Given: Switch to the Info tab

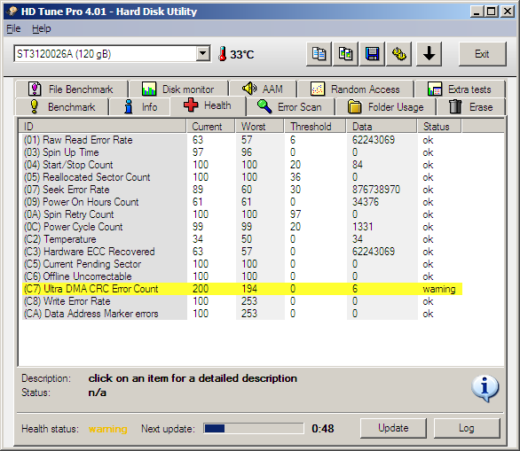Looking at the screenshot, I should 140,107.
